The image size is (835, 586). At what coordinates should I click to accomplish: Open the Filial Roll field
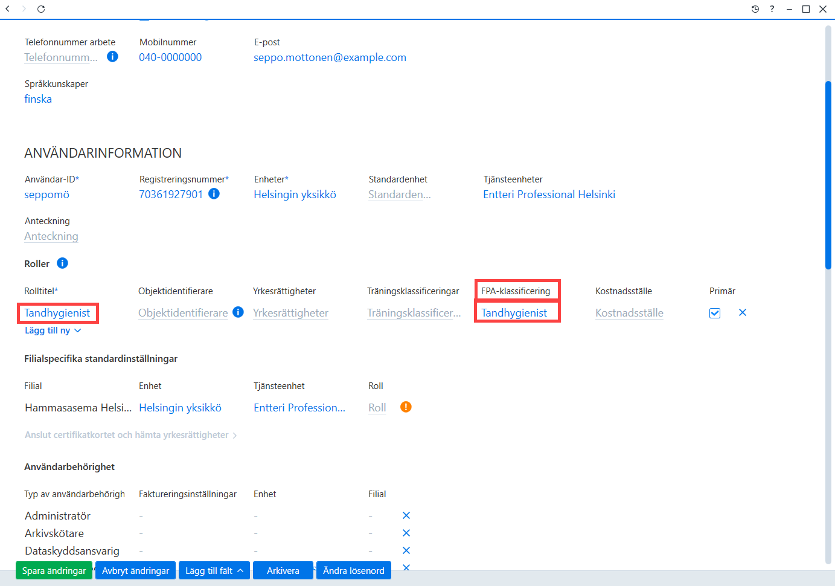tap(377, 408)
